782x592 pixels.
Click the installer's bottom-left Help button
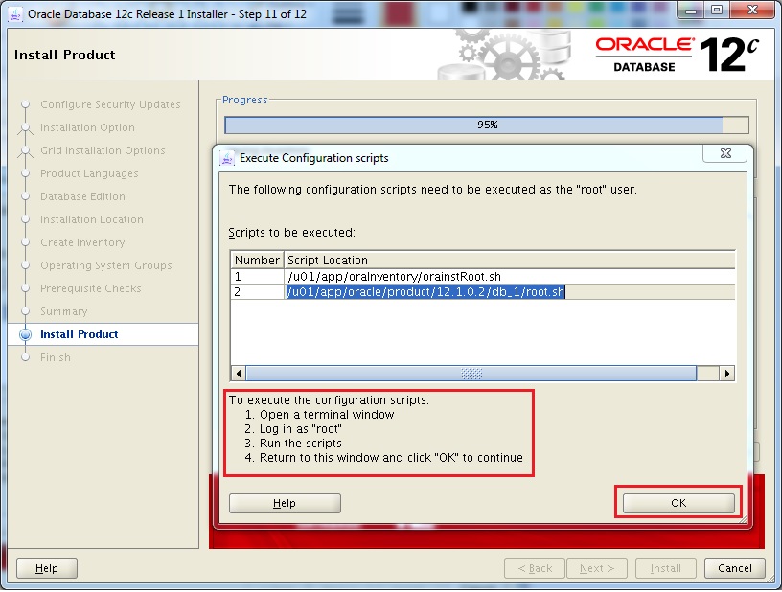pyautogui.click(x=47, y=568)
